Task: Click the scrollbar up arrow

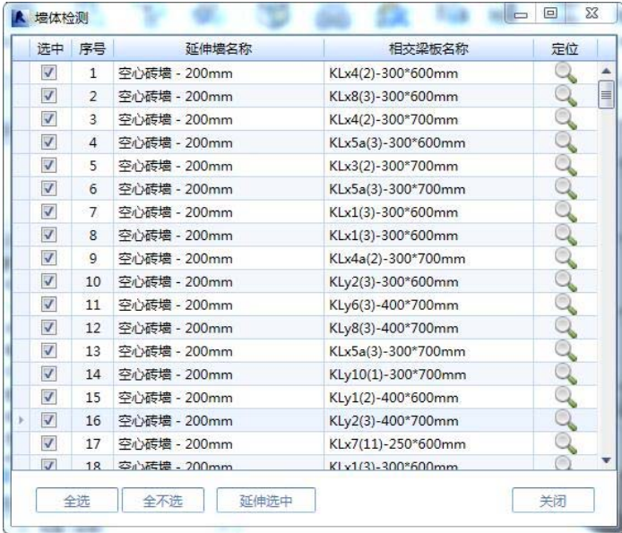Action: (606, 72)
